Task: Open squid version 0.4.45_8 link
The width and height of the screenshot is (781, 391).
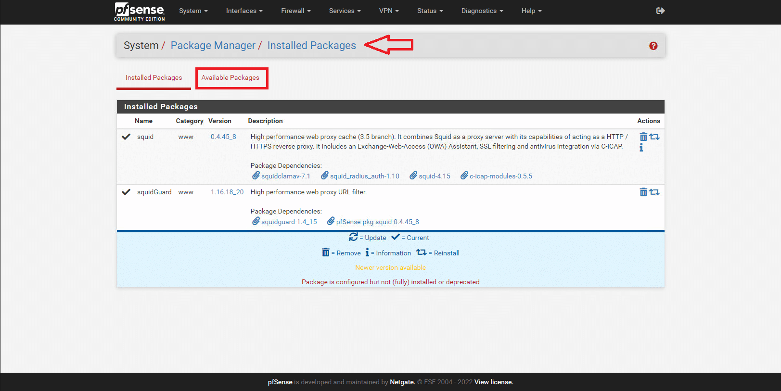Action: [x=223, y=137]
